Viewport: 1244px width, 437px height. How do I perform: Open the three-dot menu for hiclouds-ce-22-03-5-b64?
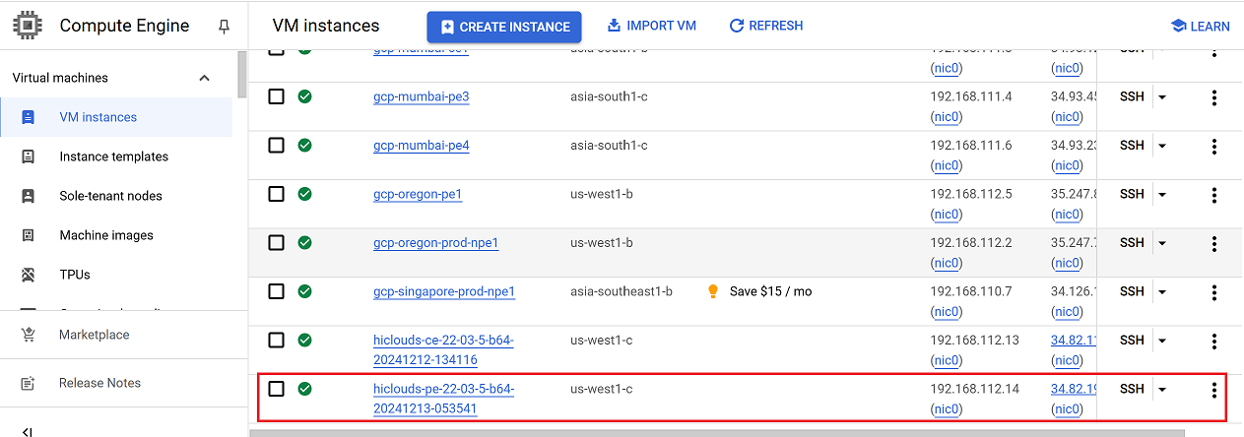1214,341
